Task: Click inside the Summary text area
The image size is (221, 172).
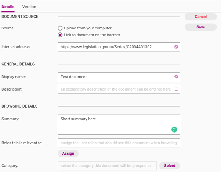Action: pos(114,124)
